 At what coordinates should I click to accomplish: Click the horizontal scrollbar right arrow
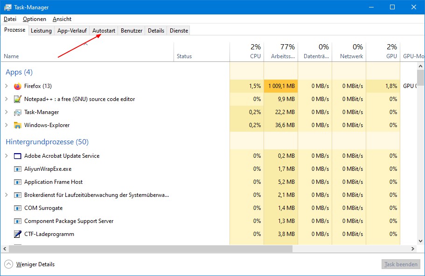tap(413, 249)
